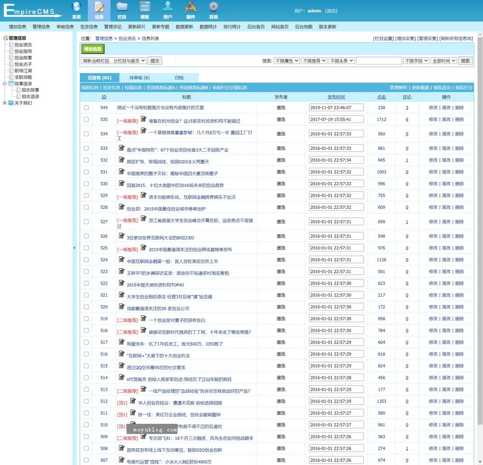Click title image icon on row 522

pyautogui.click(x=122, y=283)
